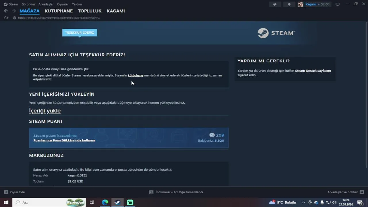Open İndirmeler 1/1 Öğe Tamamlandı status
This screenshot has width=368, height=207.
click(179, 192)
